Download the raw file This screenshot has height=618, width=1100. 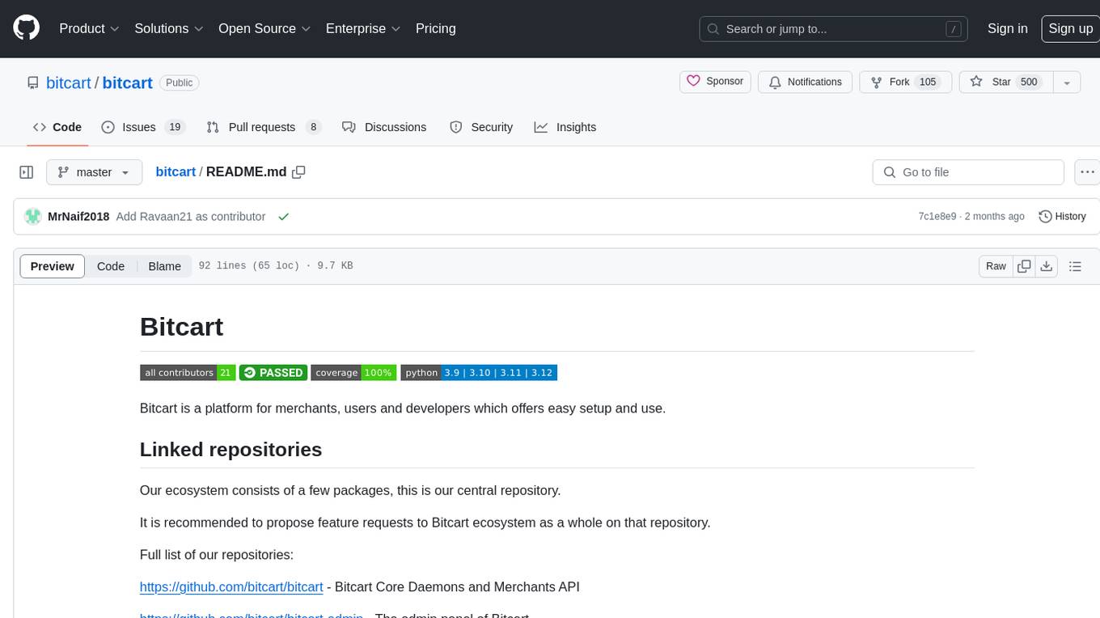1046,266
